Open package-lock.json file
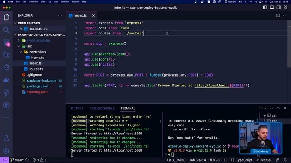Viewport: 291px width, 163px height. 41,81
